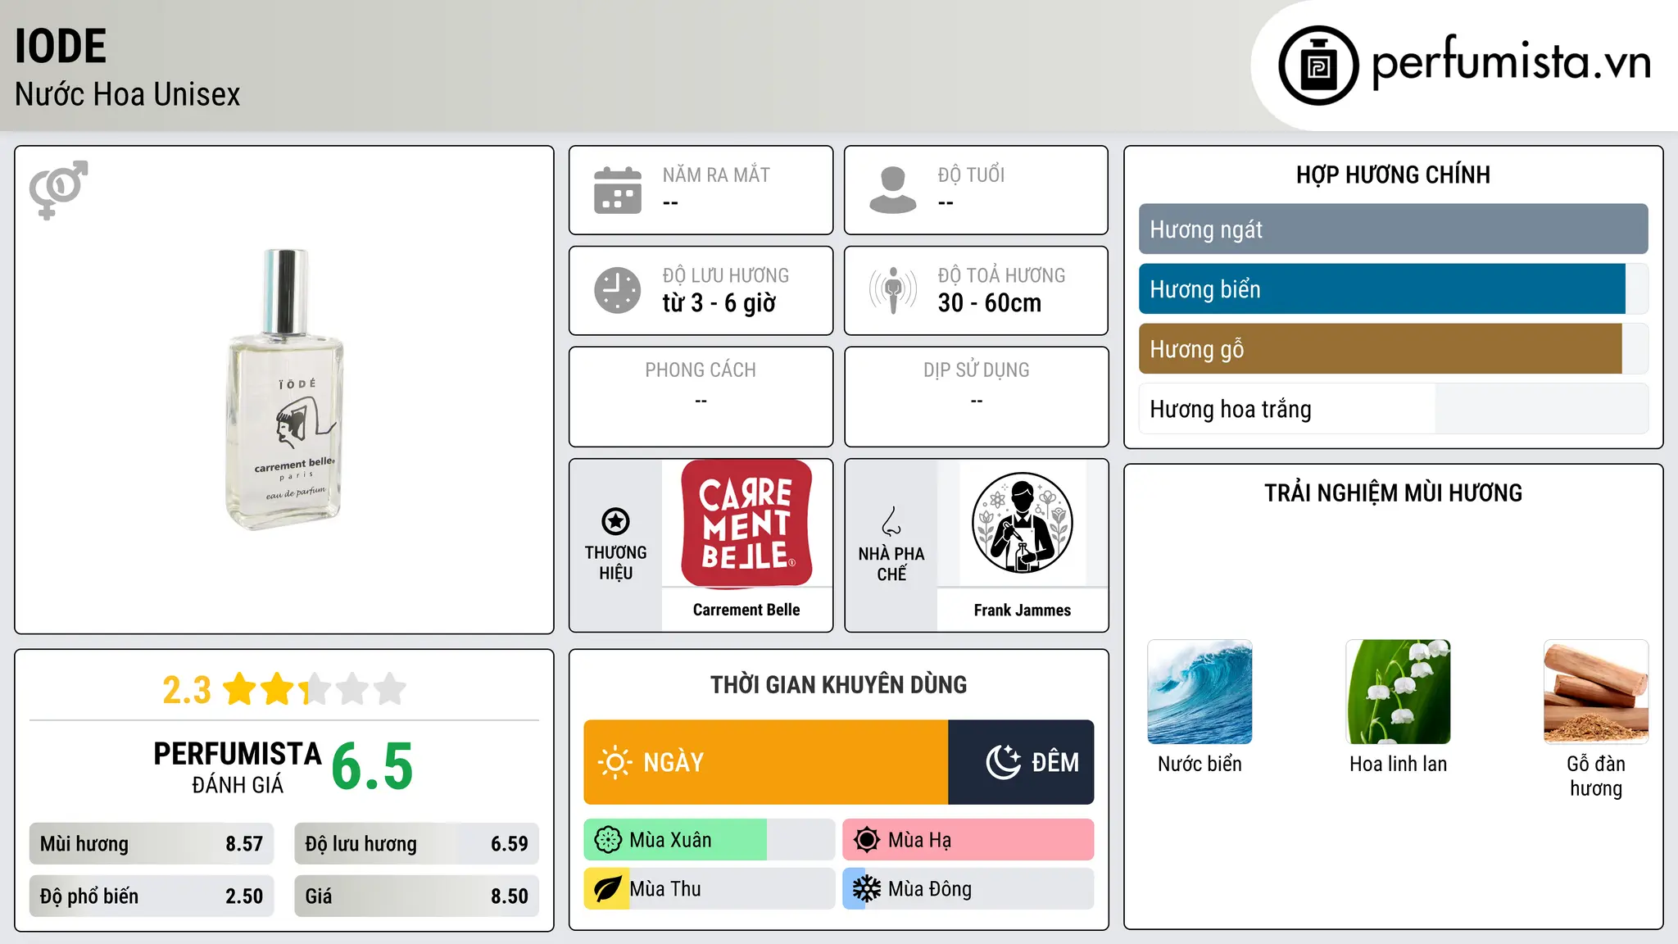Click the summer sun season icon
Image resolution: width=1678 pixels, height=944 pixels.
866,840
